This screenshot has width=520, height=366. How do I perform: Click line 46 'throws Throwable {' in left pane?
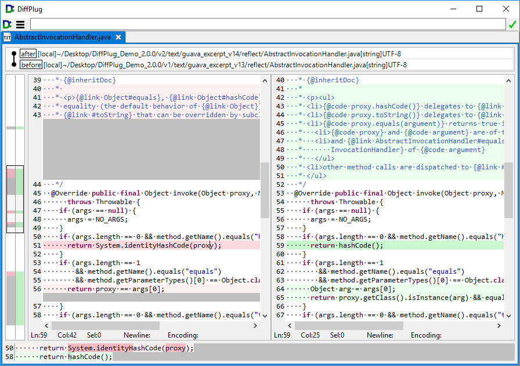pos(103,202)
